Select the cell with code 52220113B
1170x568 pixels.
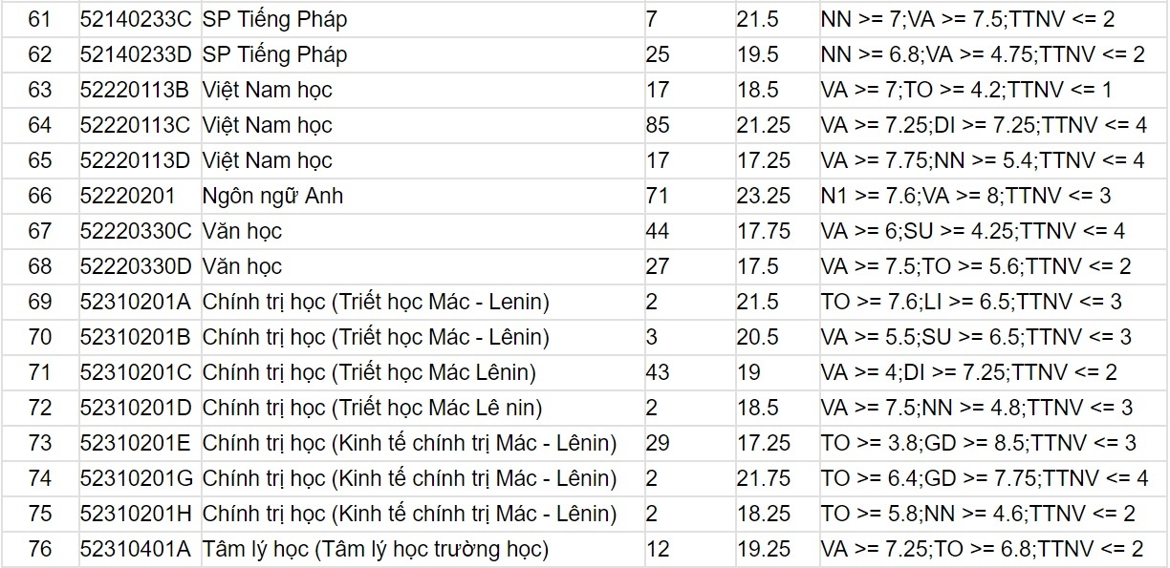click(x=135, y=90)
